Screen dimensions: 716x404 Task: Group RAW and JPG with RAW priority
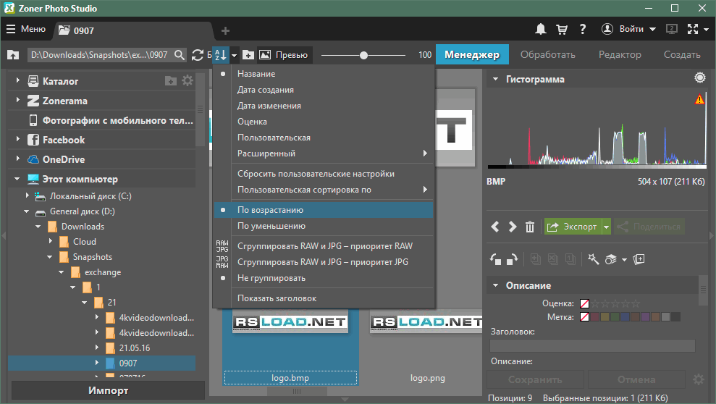coord(324,246)
